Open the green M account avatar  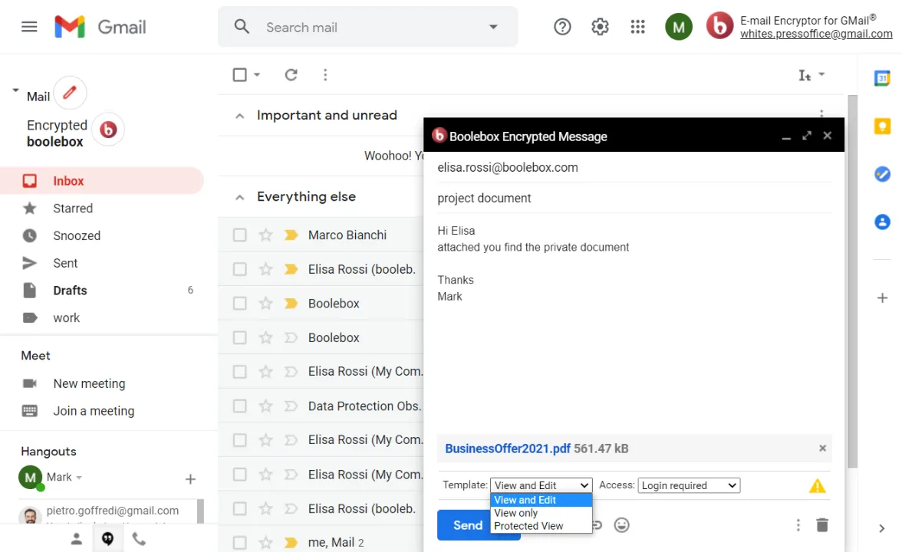[679, 27]
